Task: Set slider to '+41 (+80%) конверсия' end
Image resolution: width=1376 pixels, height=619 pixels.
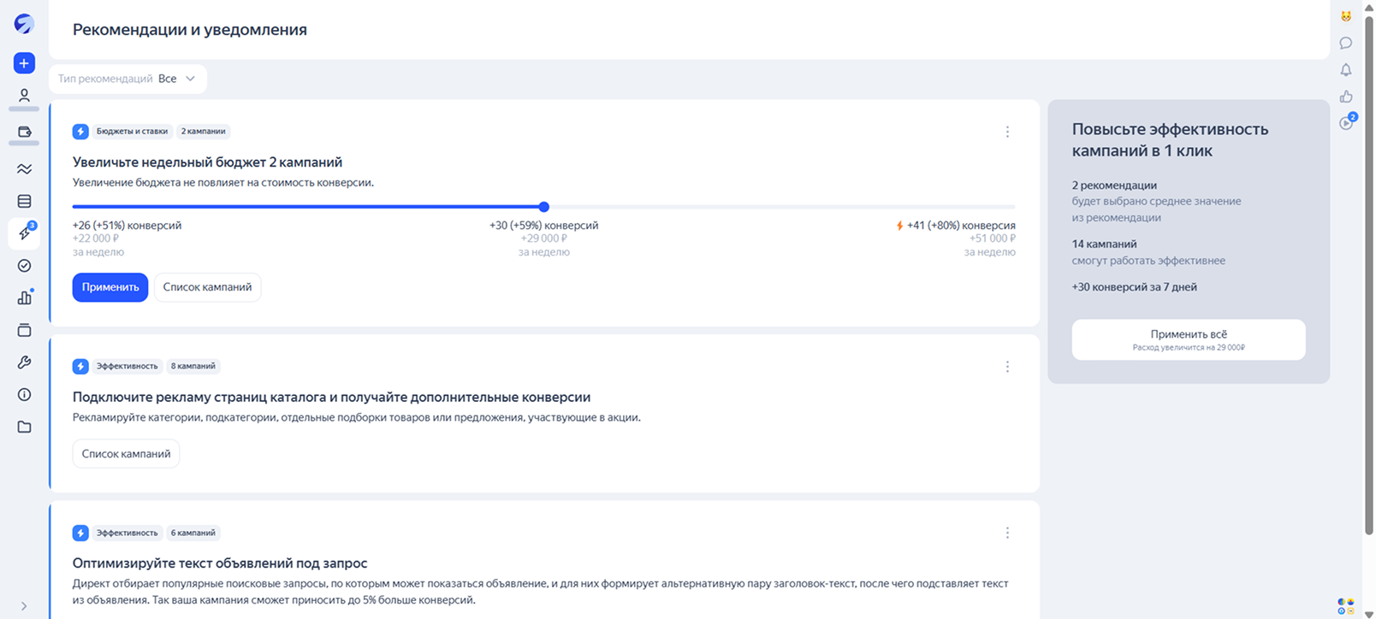Action: coord(956,226)
